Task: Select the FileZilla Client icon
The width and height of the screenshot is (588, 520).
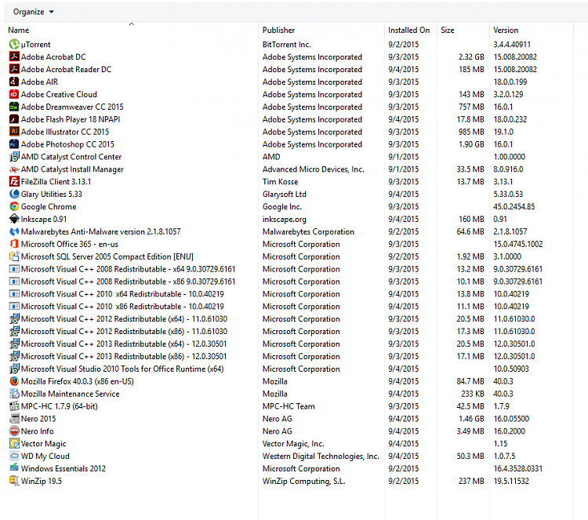Action: tap(14, 182)
